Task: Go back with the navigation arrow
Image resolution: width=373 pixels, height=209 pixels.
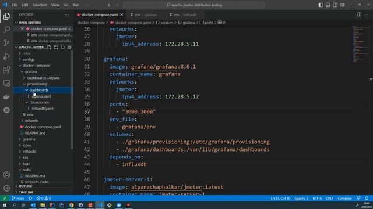Action: pyautogui.click(x=109, y=5)
